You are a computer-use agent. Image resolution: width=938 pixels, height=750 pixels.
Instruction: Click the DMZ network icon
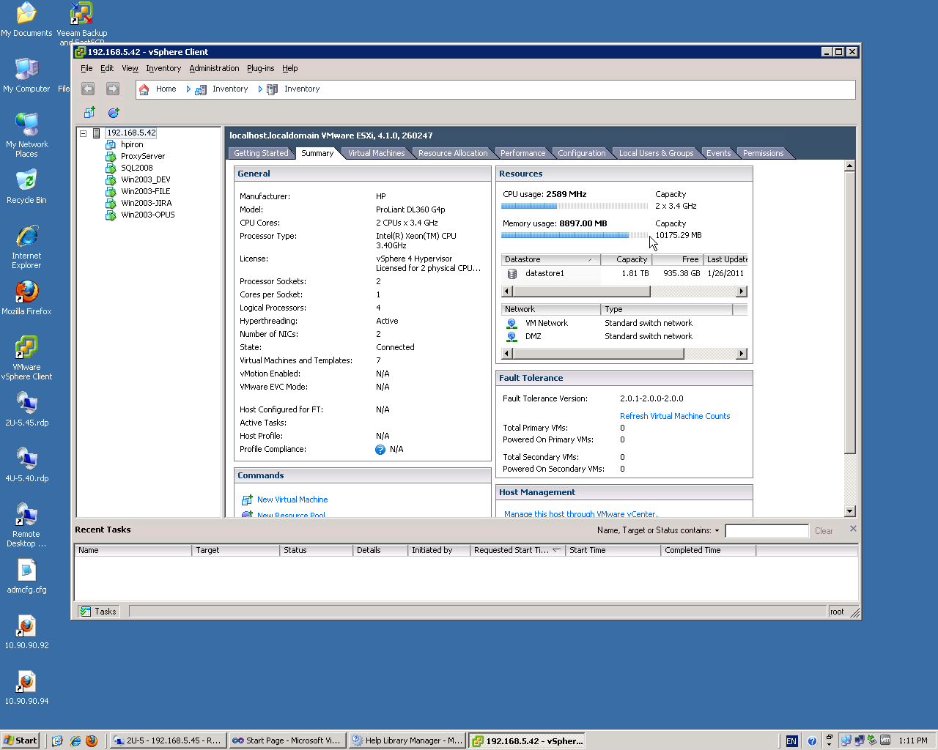pos(512,337)
